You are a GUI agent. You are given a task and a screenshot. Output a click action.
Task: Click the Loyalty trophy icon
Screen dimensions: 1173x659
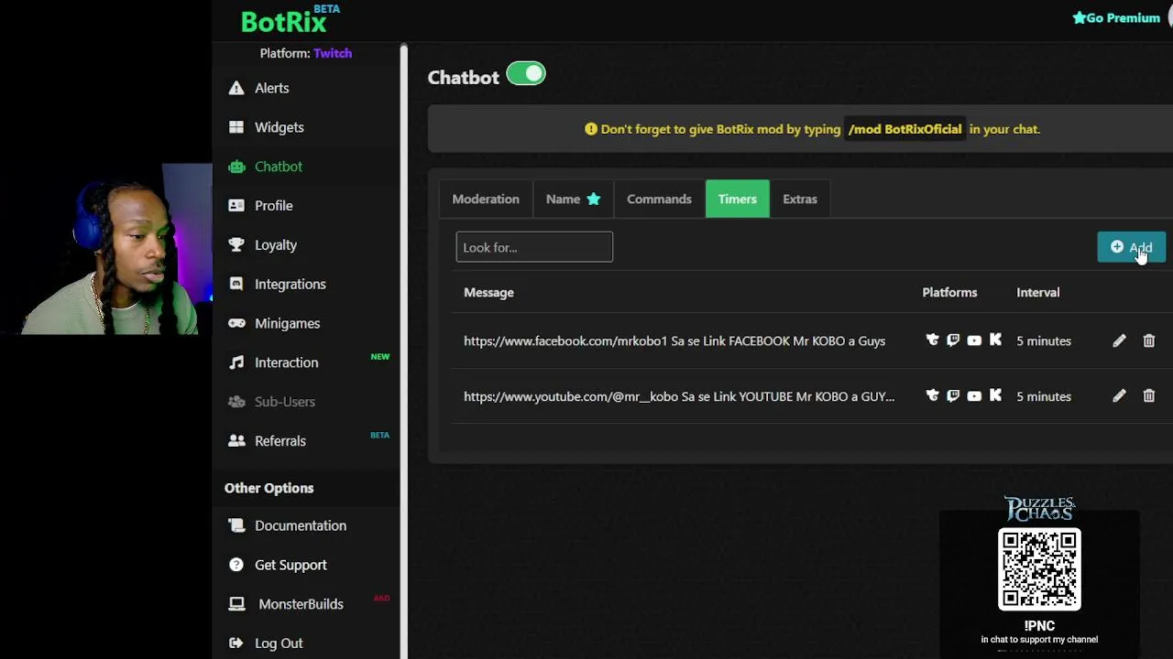coord(236,245)
